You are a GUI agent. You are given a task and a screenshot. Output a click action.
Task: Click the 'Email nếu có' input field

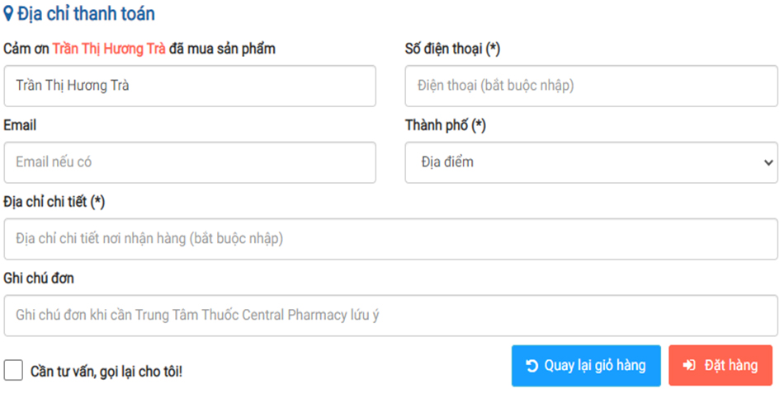pyautogui.click(x=190, y=162)
